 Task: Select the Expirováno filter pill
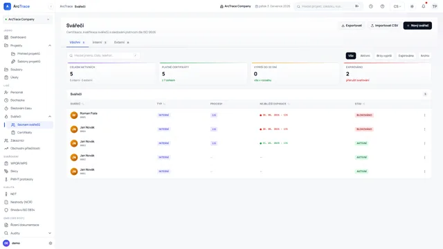[406, 56]
